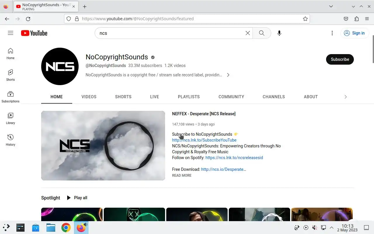Show more channel tabs with arrow
Screen dimensions: 374x234
(x=346, y=97)
